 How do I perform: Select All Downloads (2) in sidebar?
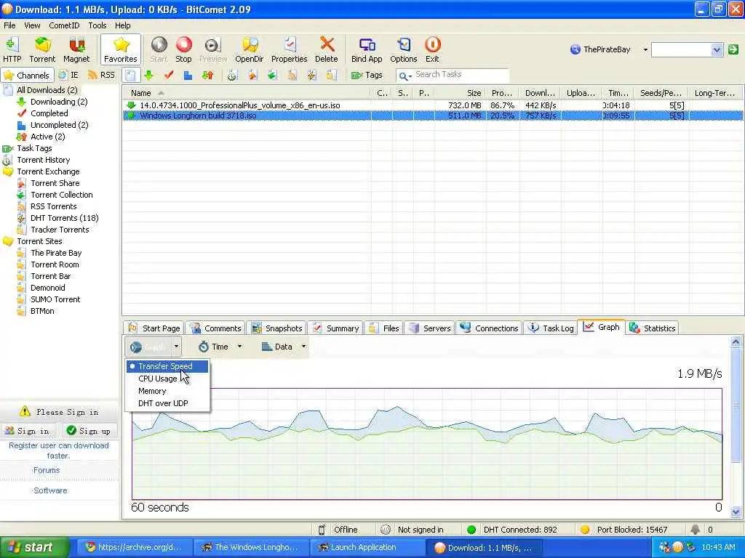point(47,90)
